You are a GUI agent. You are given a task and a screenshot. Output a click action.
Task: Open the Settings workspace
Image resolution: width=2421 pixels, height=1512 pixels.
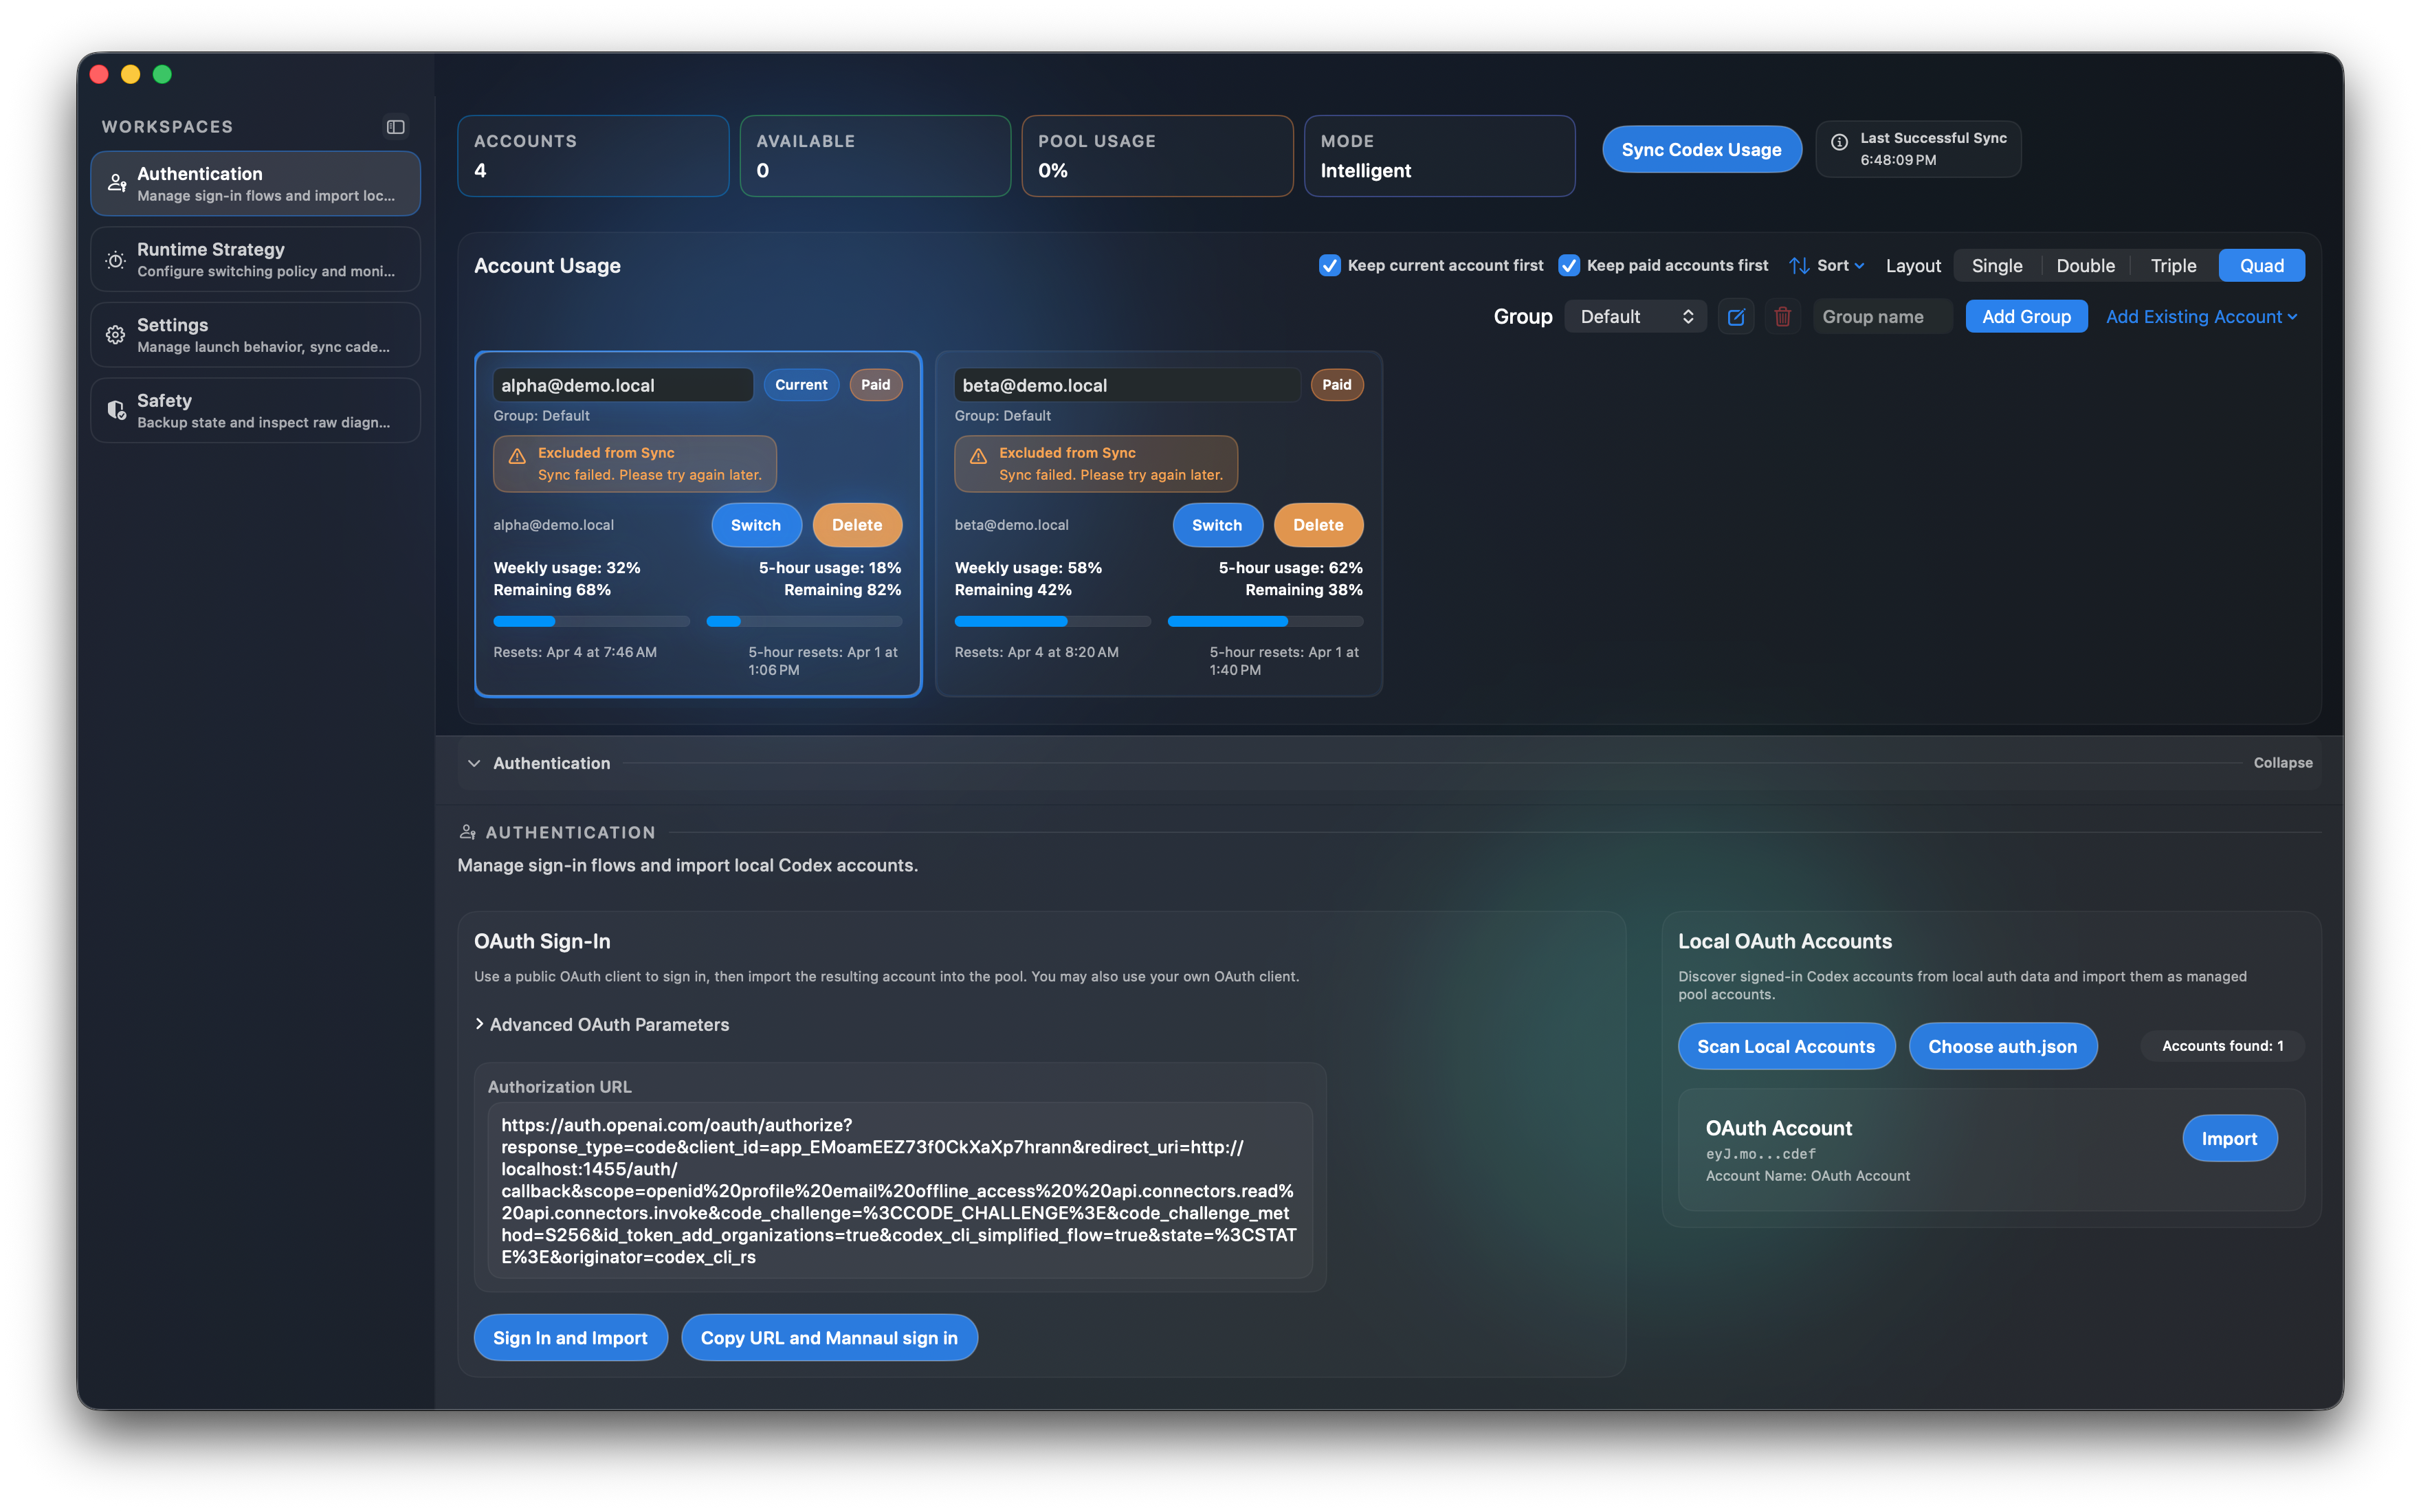pos(255,335)
